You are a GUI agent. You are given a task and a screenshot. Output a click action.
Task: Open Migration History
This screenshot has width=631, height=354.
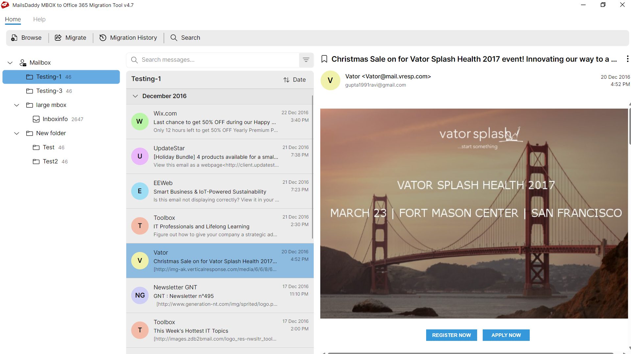coord(128,38)
